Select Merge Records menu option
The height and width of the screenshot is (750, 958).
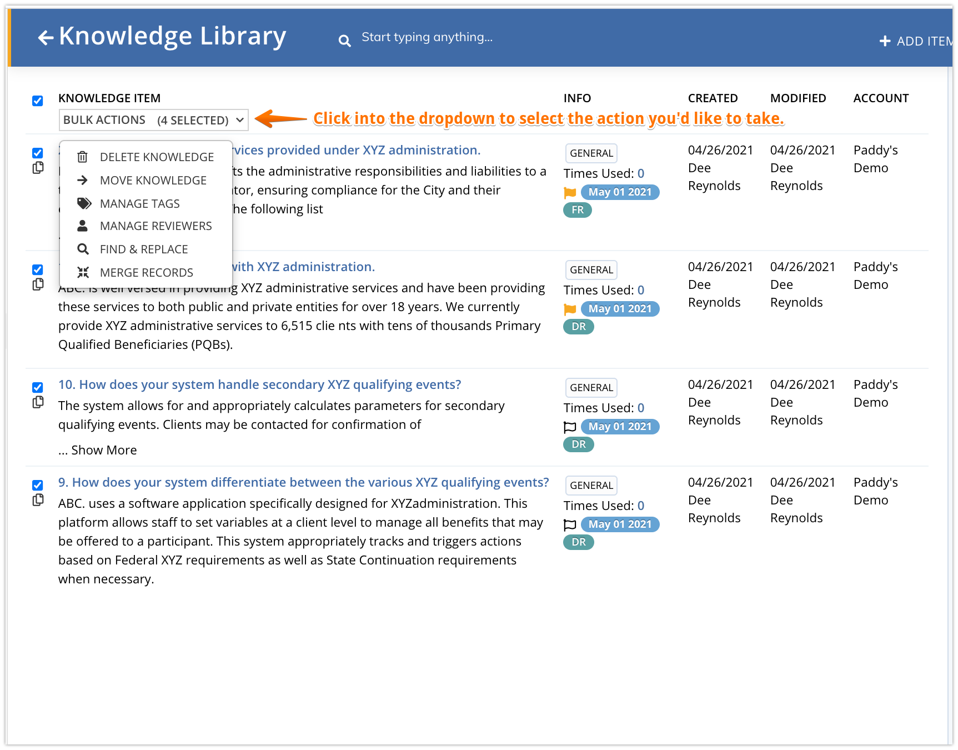pyautogui.click(x=146, y=273)
